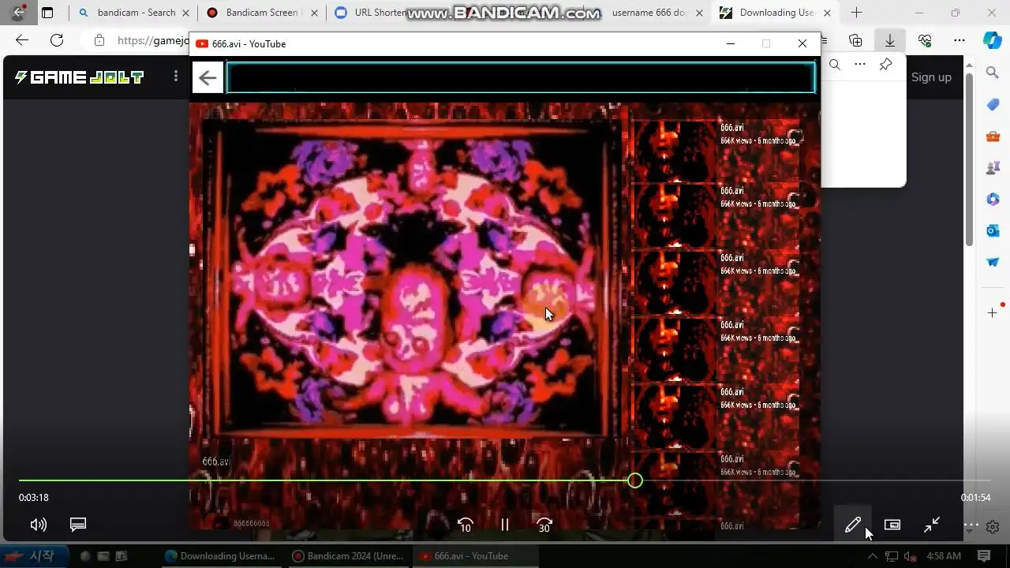Open Edge sidebar Search icon
The image size is (1010, 568).
point(993,73)
